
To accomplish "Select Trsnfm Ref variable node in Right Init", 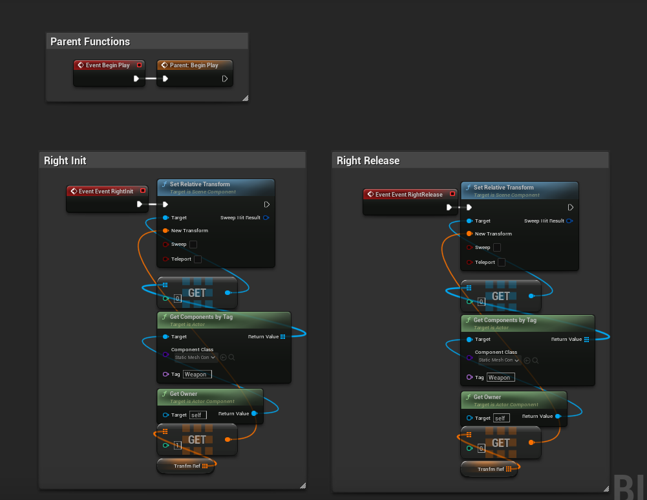I will (x=186, y=466).
